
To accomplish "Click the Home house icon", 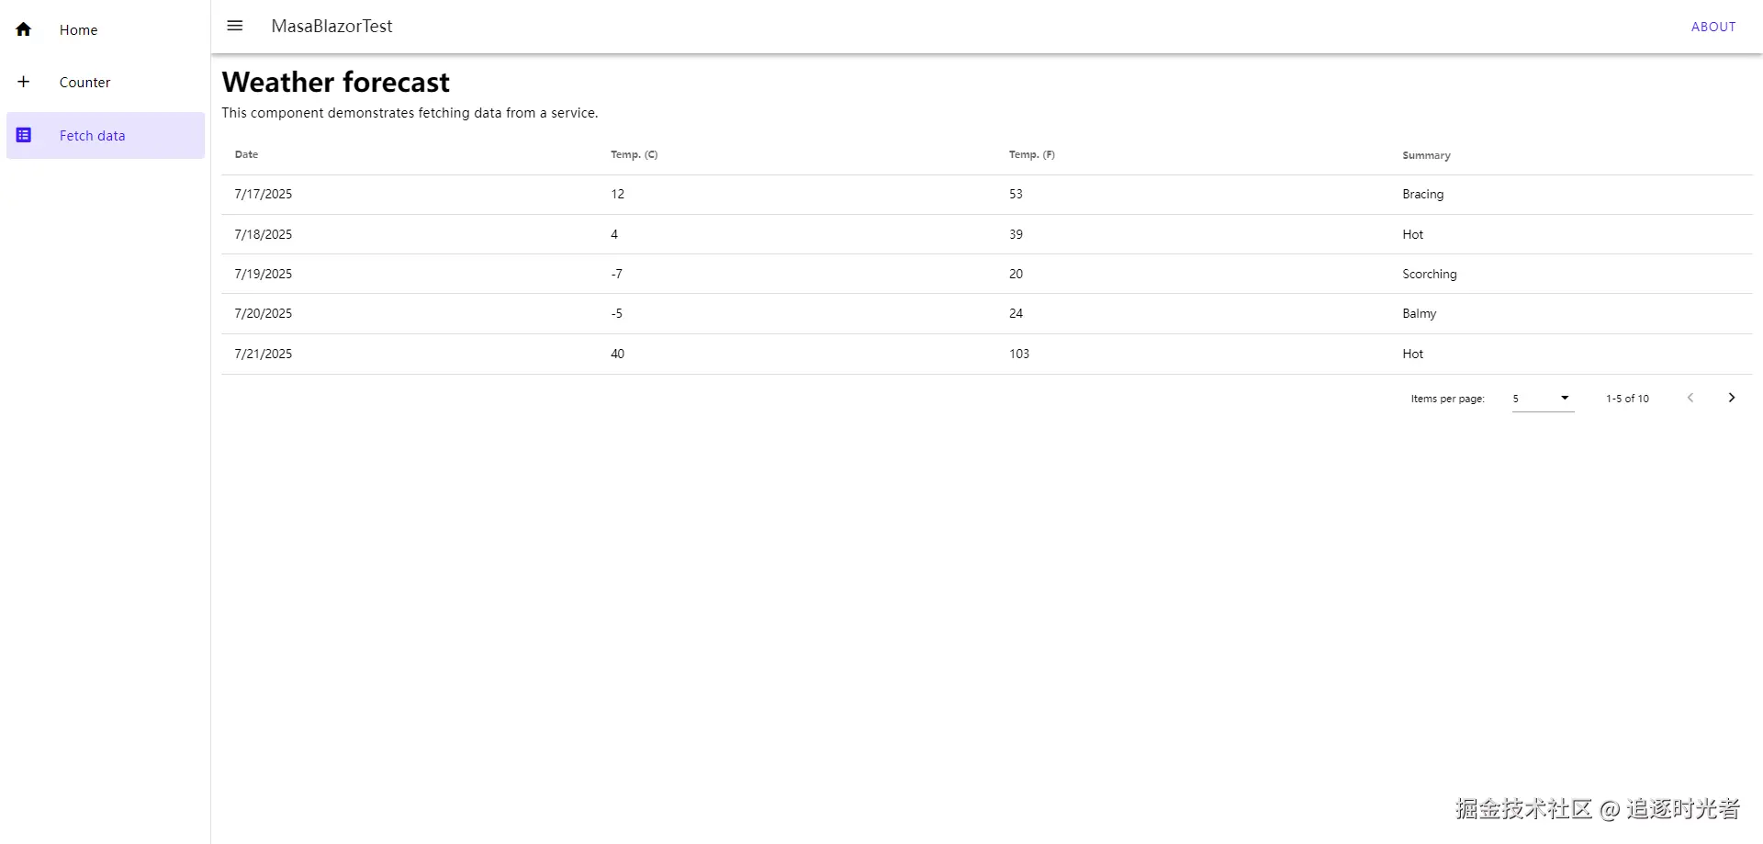I will (24, 29).
